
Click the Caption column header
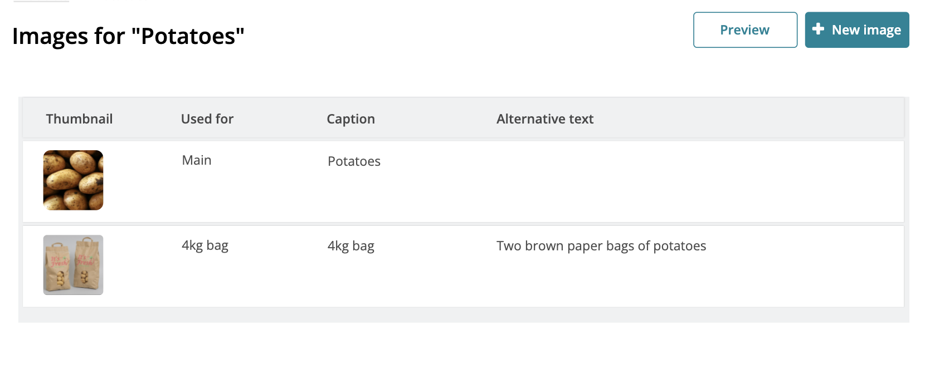(350, 119)
